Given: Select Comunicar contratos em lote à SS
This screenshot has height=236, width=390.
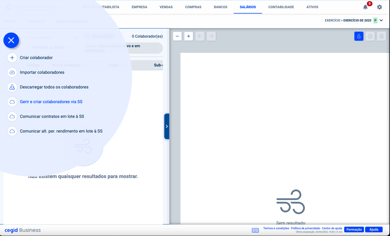Looking at the screenshot, I should click(x=52, y=116).
